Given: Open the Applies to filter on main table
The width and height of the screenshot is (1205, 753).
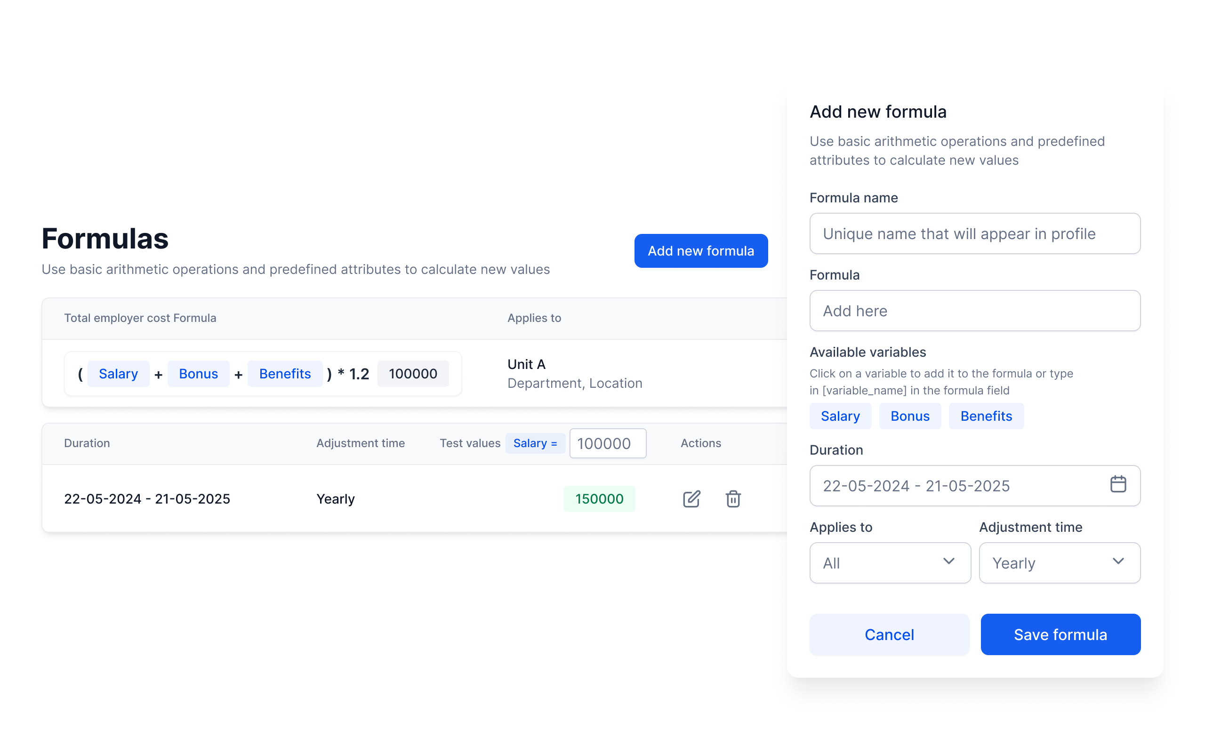Looking at the screenshot, I should (534, 318).
